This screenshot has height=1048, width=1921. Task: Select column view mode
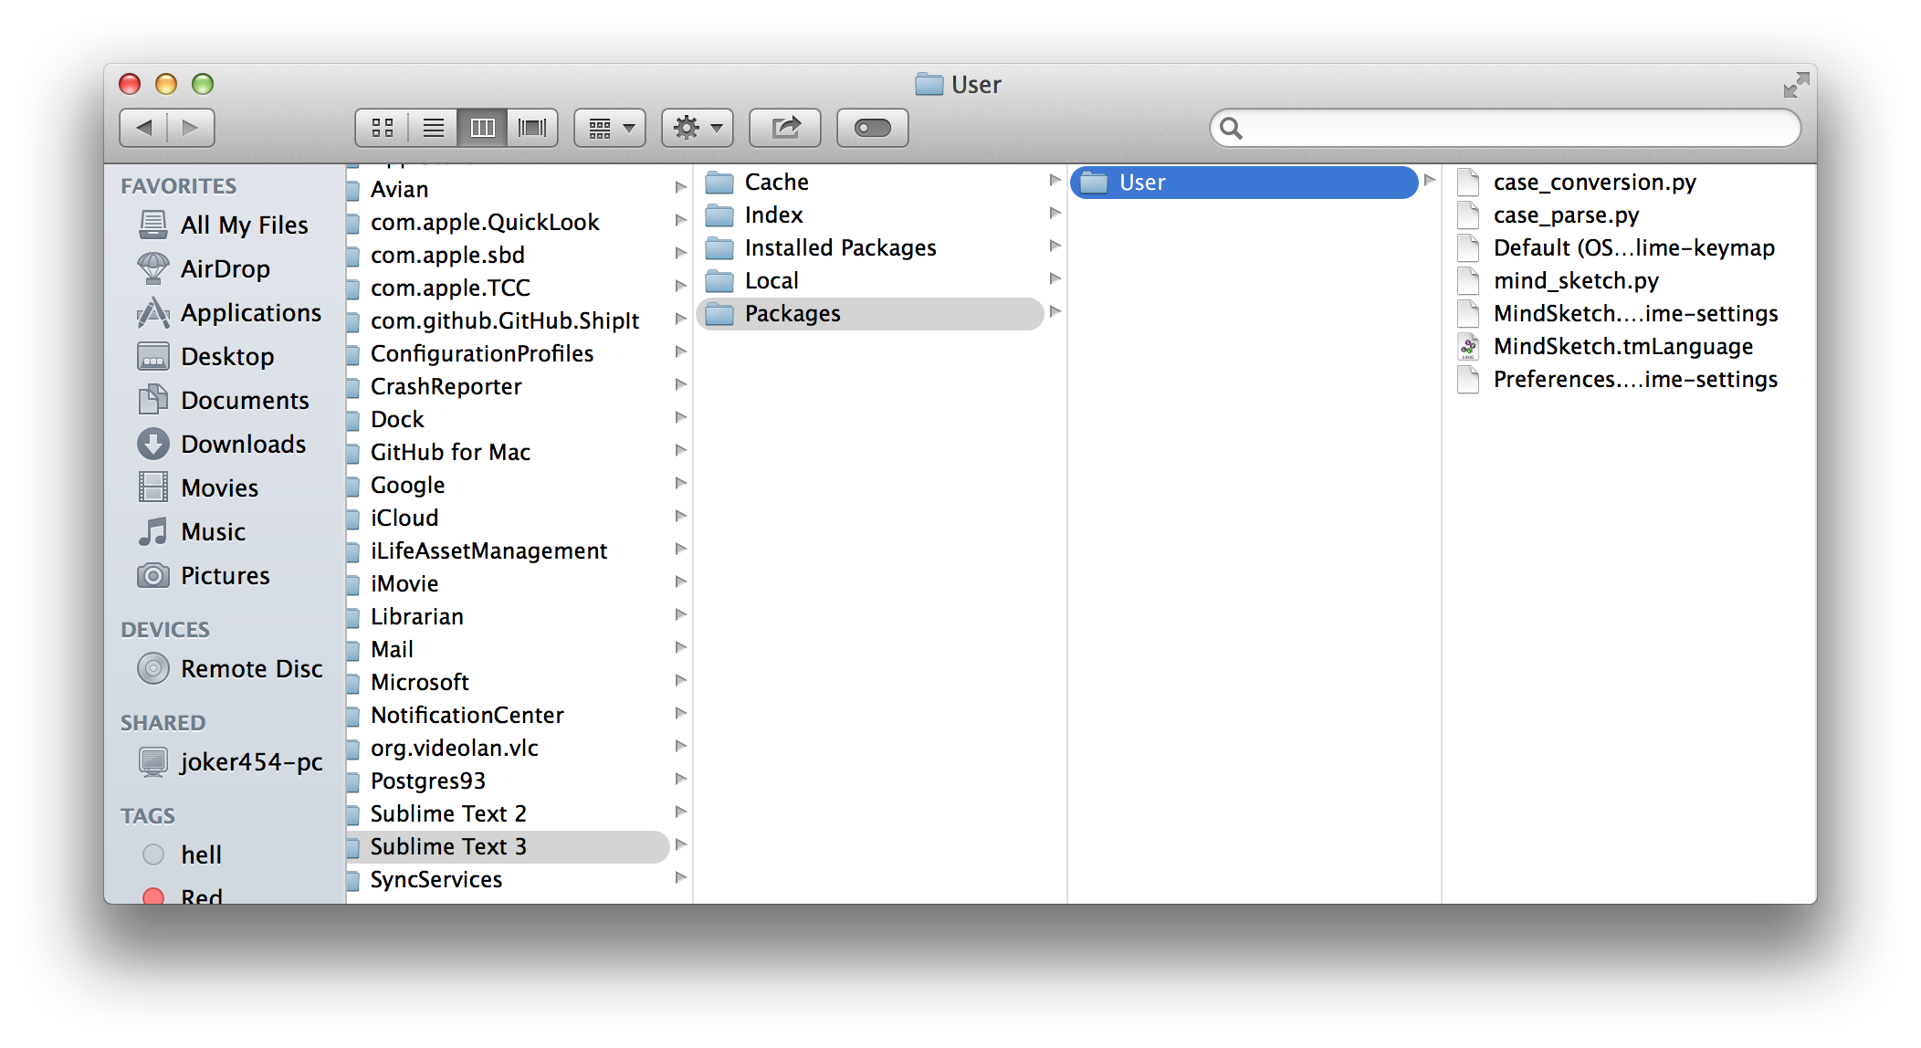[x=482, y=128]
